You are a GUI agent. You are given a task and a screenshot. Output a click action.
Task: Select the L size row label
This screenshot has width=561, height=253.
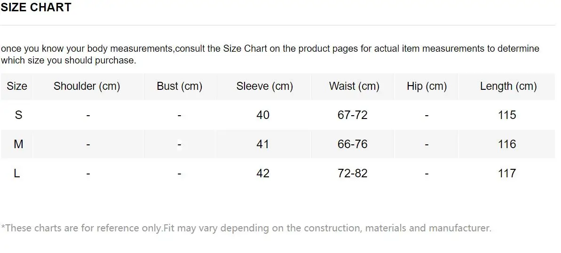(x=17, y=173)
